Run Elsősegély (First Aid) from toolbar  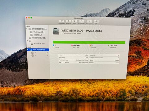(x=62, y=21)
